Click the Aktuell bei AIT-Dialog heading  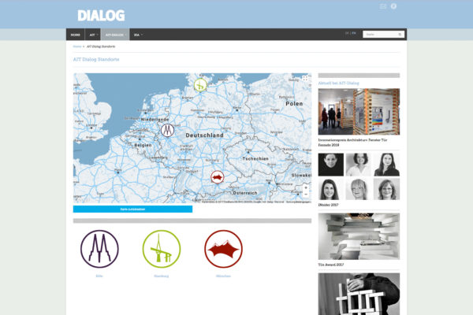338,83
